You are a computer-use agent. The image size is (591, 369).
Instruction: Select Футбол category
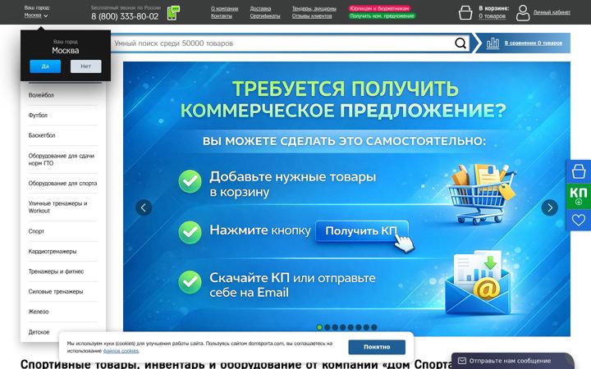tap(38, 116)
